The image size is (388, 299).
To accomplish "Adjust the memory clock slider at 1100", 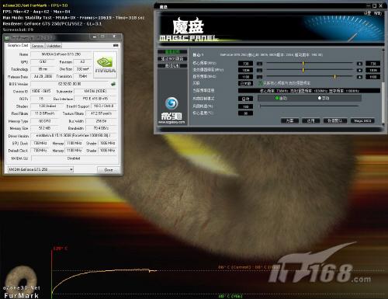I will pos(334,77).
